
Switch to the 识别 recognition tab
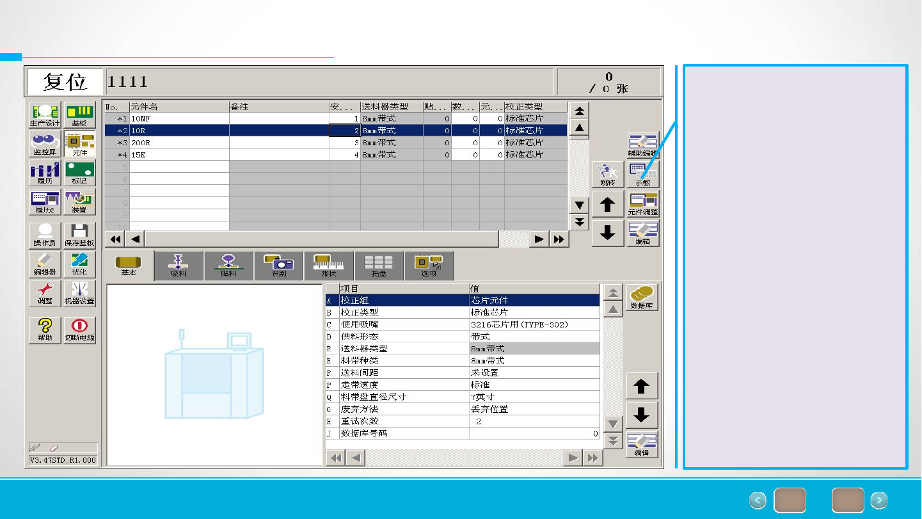(x=278, y=266)
